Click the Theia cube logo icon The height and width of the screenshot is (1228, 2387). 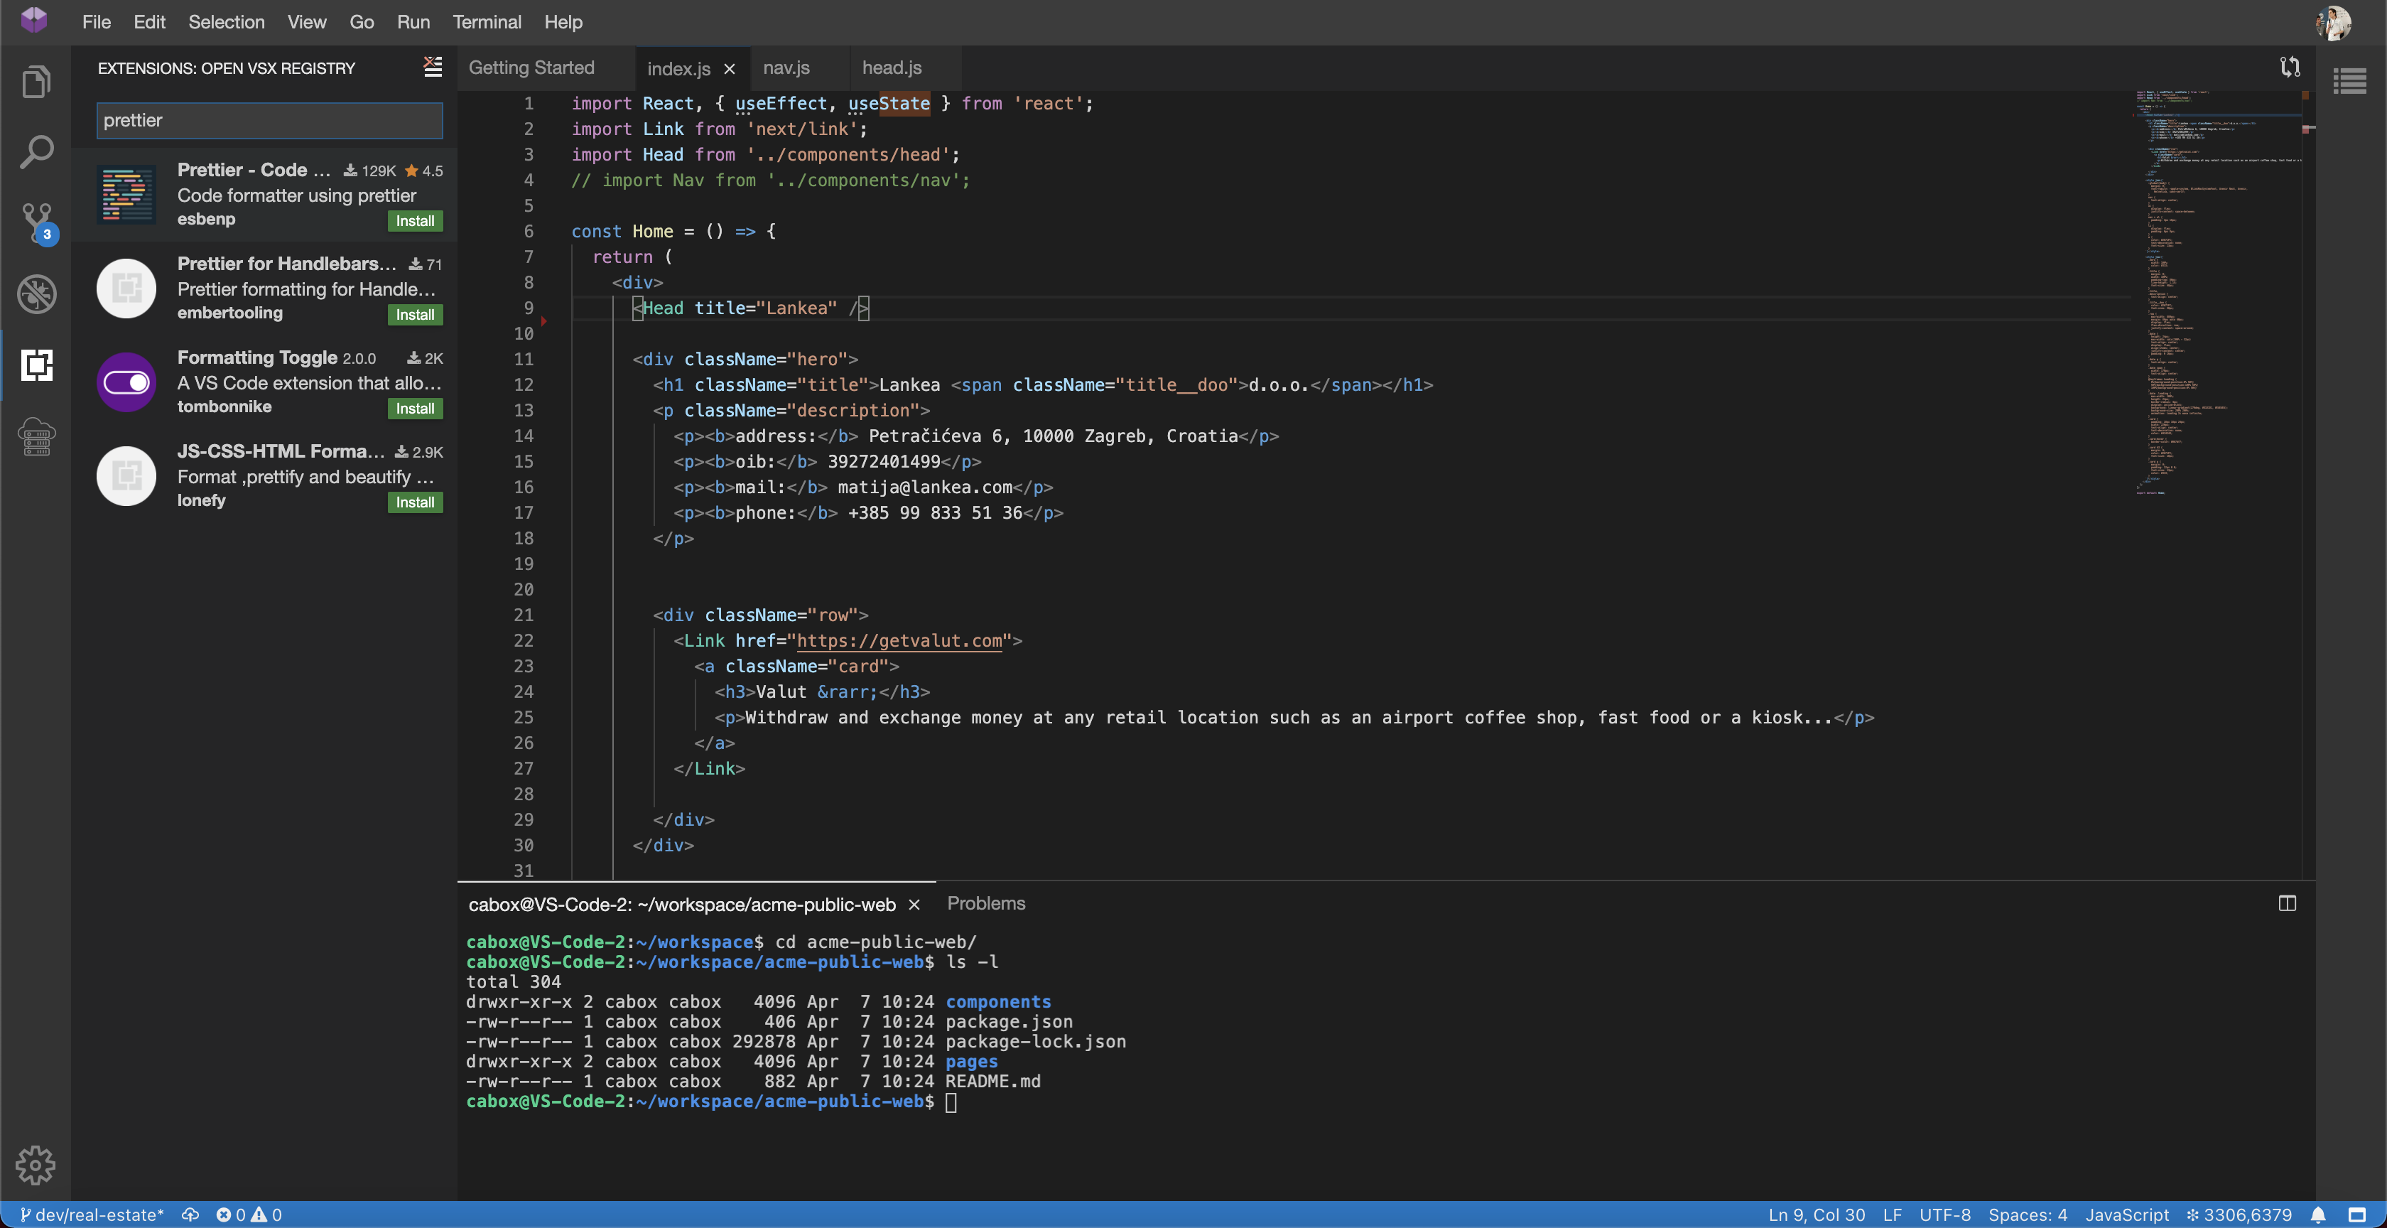point(33,21)
